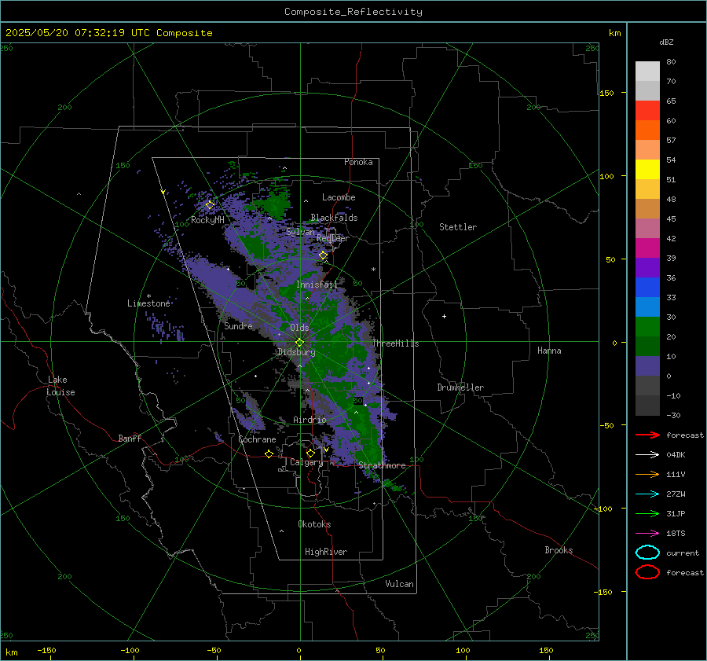Click the asterisk marker above Limestone label
This screenshot has width=707, height=661.
pos(148,296)
